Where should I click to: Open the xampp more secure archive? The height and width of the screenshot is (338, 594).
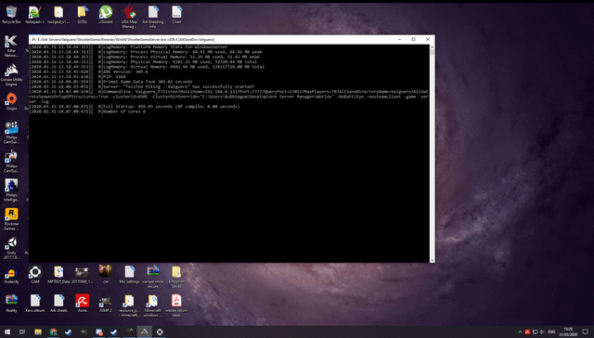click(x=153, y=277)
